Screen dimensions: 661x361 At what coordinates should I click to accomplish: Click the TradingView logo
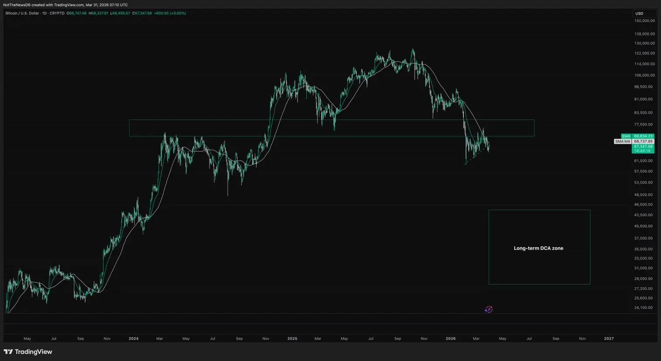pyautogui.click(x=28, y=352)
